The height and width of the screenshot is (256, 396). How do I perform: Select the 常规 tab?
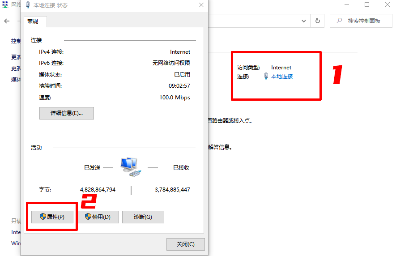coord(33,21)
